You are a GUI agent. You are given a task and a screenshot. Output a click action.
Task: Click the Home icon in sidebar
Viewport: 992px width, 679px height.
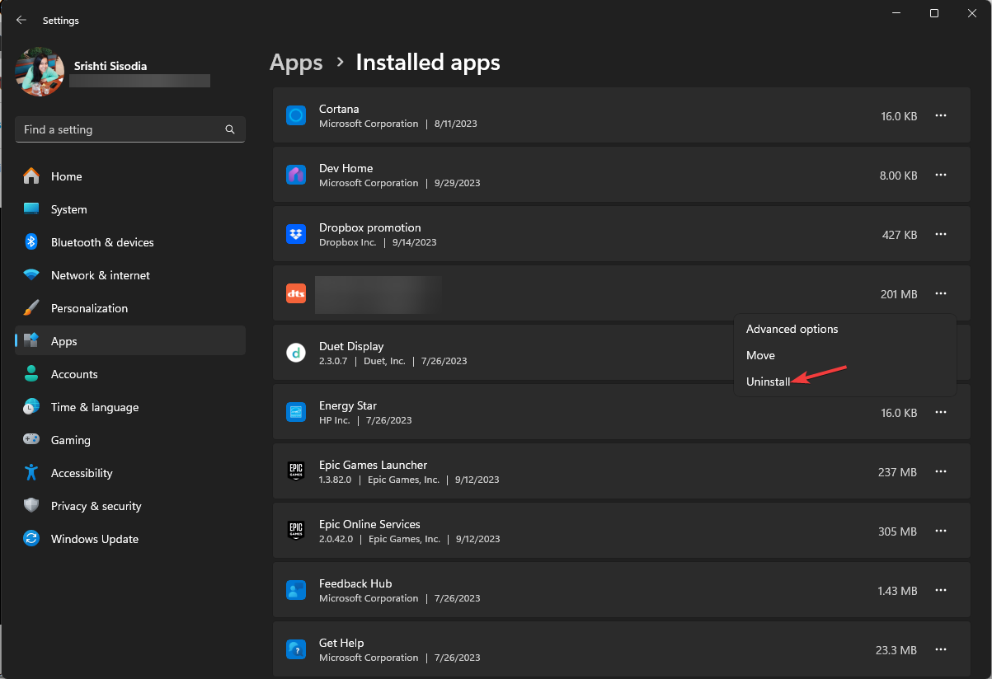coord(31,176)
